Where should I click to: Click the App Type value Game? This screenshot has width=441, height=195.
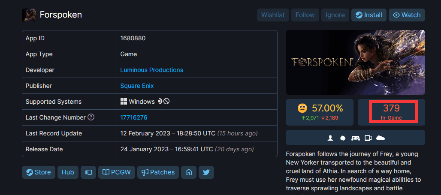coord(129,54)
